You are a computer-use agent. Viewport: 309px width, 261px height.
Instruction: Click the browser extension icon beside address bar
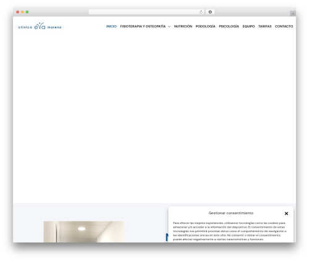point(210,12)
